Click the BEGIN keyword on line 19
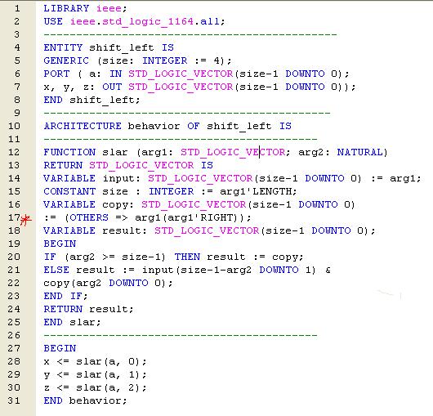The image size is (433, 416). pos(60,244)
